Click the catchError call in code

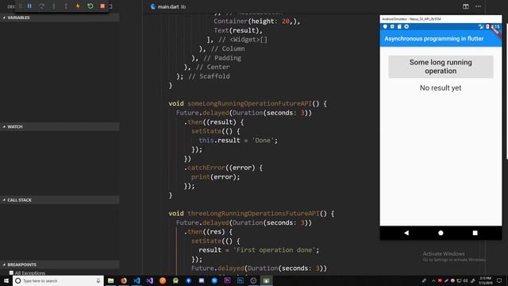tap(206, 168)
